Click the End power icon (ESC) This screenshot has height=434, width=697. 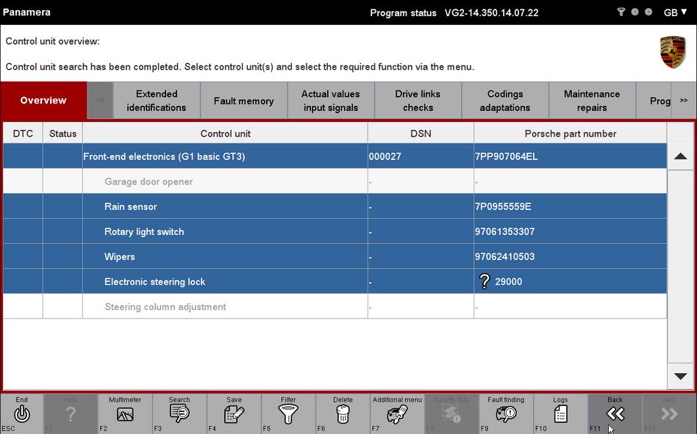21,414
